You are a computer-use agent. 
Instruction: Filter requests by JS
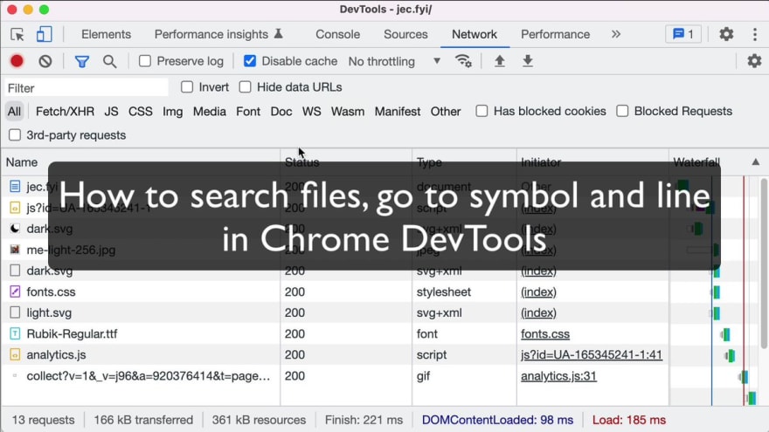(111, 112)
